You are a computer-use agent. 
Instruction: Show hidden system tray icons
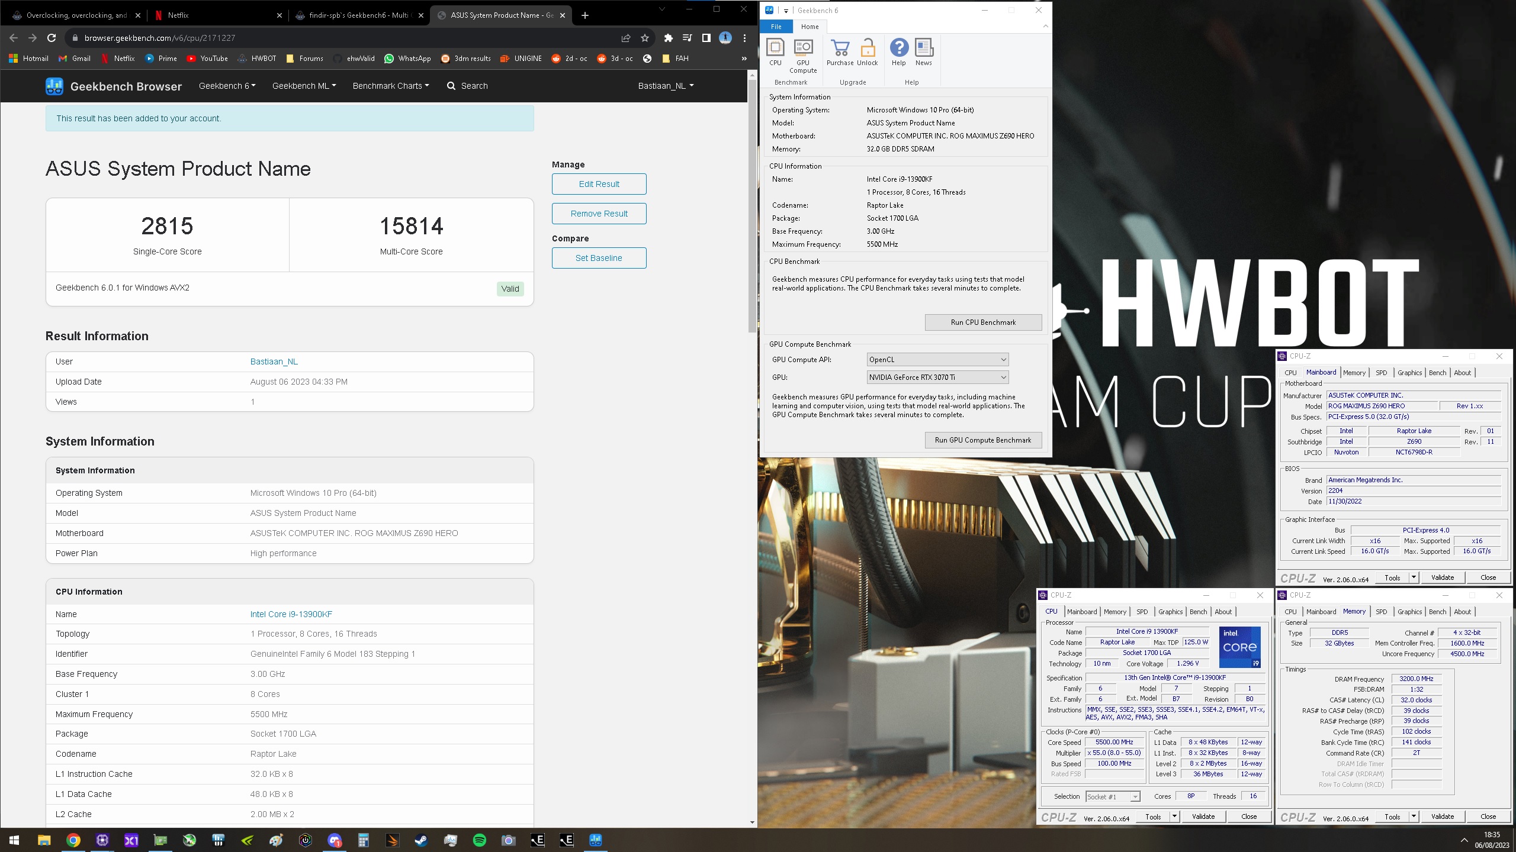tap(1464, 840)
